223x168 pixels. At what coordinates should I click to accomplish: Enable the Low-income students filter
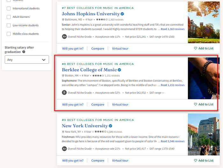tap(9, 25)
